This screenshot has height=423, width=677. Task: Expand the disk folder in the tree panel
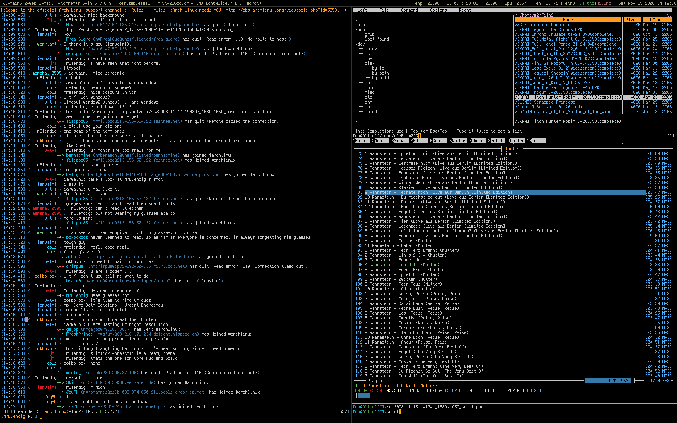(370, 63)
